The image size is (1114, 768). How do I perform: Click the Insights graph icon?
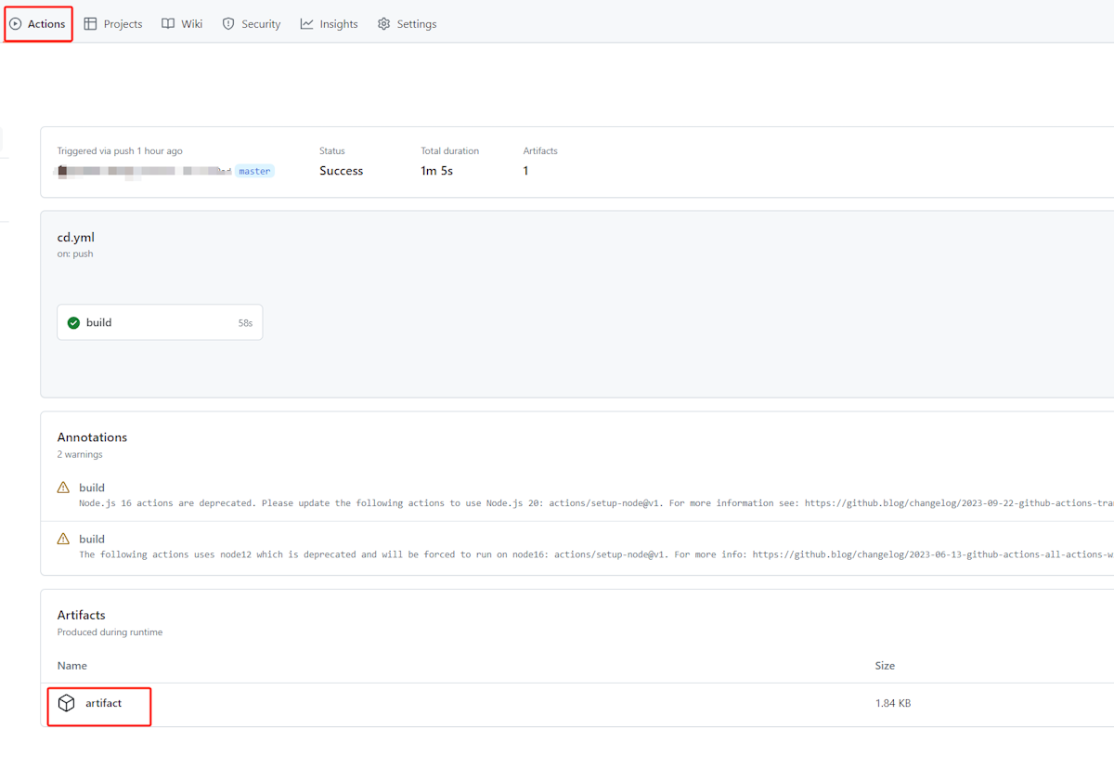(306, 23)
